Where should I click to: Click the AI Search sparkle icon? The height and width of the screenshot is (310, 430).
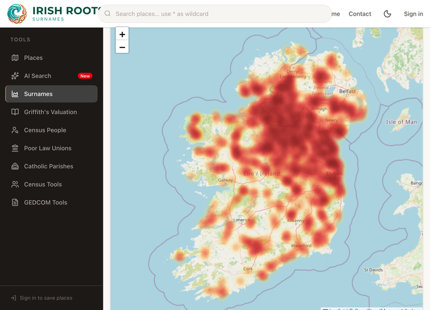click(x=15, y=76)
